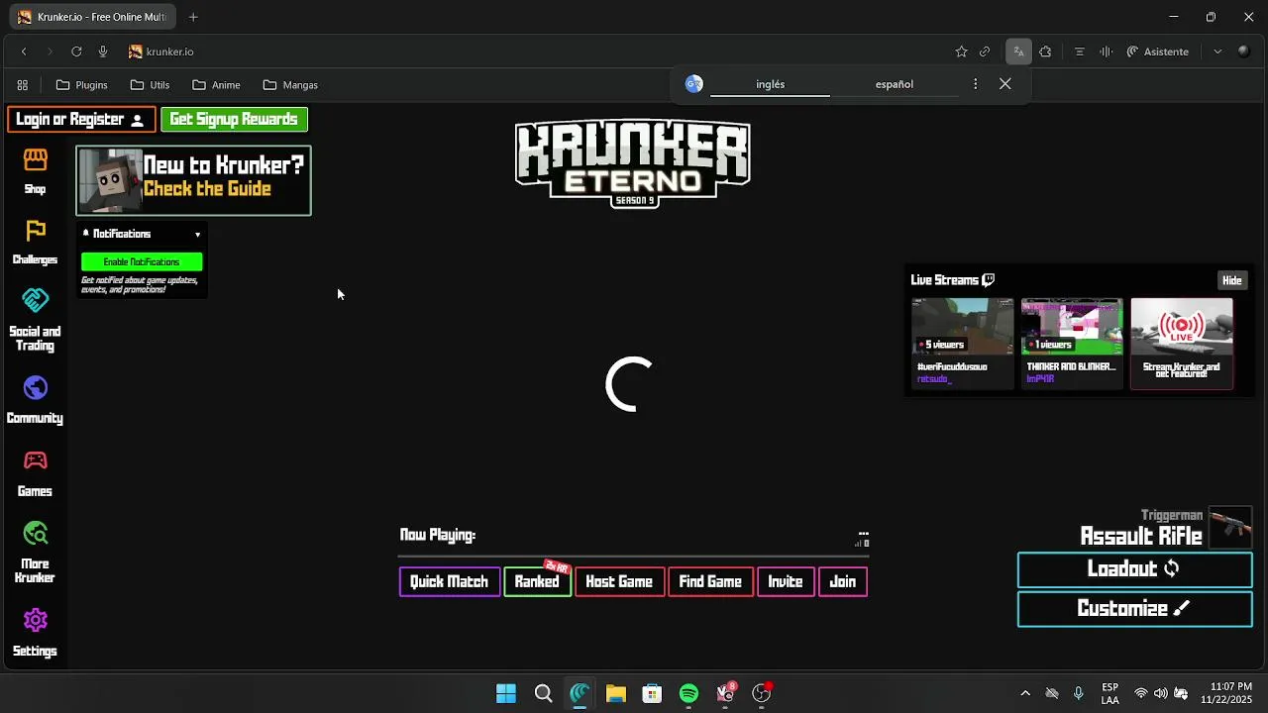Toggle the translate page icon
This screenshot has width=1268, height=713.
point(1017,51)
